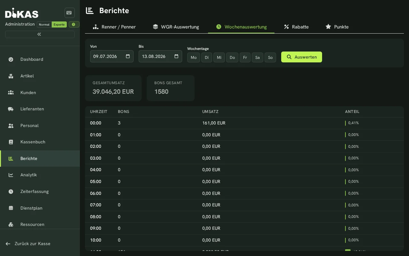Toggle the So weekday filter
The width and height of the screenshot is (409, 256).
click(270, 57)
